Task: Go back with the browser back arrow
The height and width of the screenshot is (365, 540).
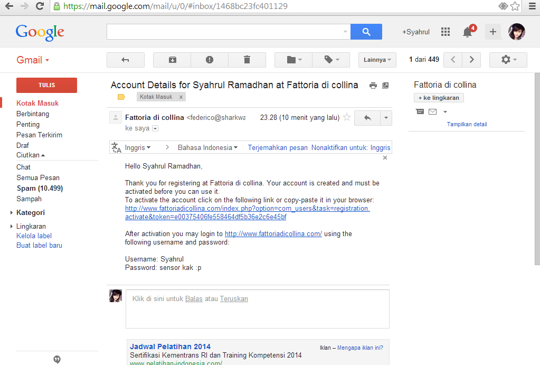Action: (10, 6)
